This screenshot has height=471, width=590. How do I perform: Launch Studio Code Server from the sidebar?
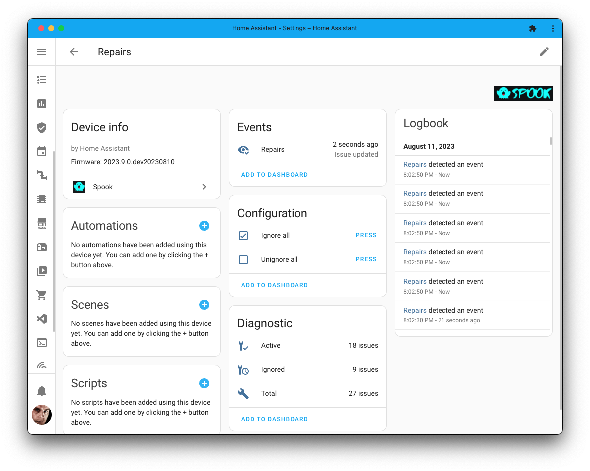[x=42, y=318]
